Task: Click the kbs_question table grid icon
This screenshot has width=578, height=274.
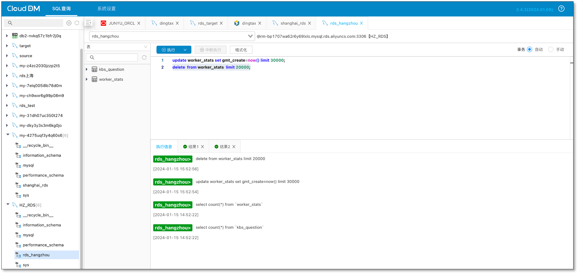Action: 94,69
